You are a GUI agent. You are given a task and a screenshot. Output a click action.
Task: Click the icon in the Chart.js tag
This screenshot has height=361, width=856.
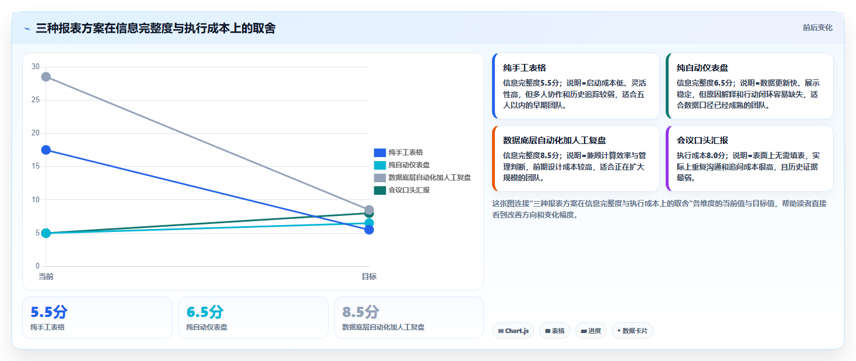tap(501, 331)
